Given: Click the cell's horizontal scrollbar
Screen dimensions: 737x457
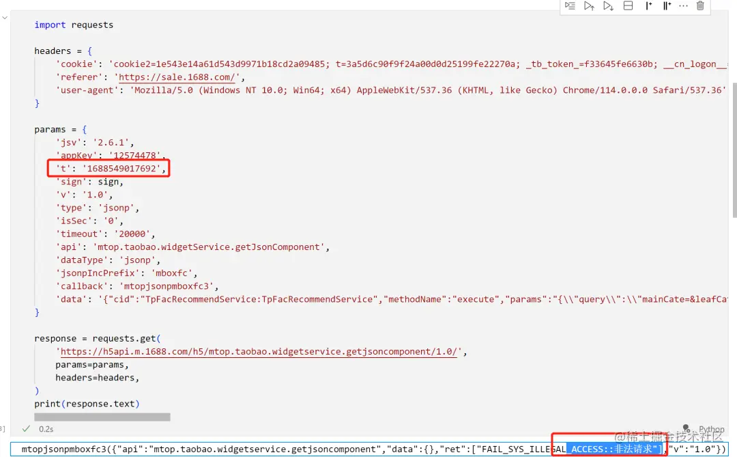Looking at the screenshot, I should pos(102,417).
